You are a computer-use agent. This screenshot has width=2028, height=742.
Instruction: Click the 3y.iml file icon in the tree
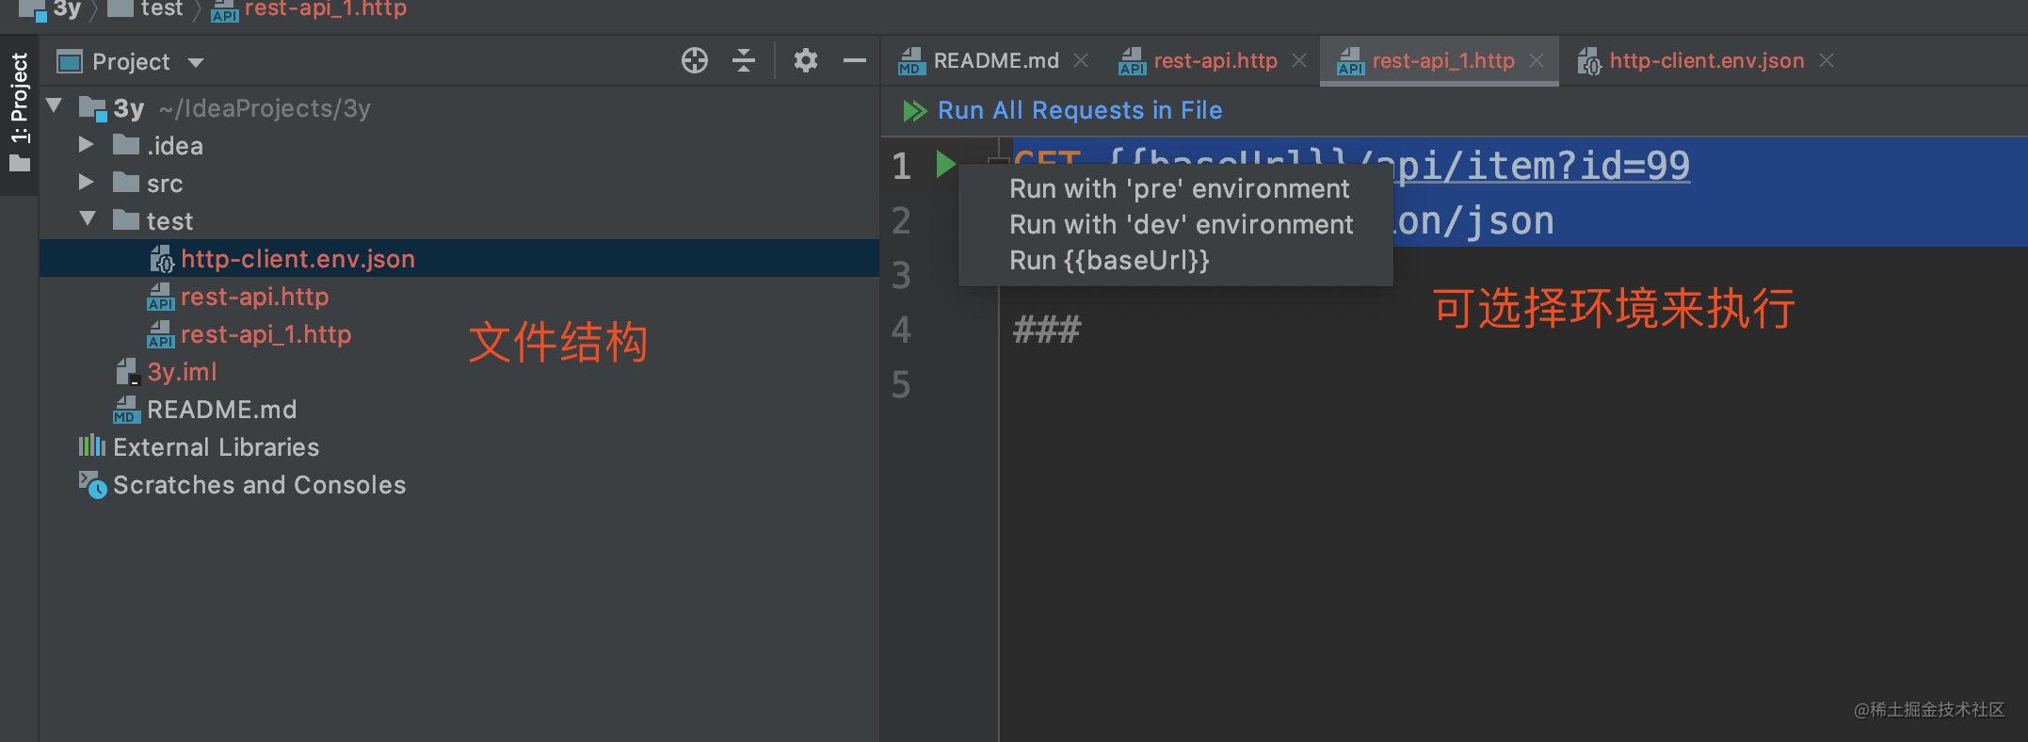127,371
